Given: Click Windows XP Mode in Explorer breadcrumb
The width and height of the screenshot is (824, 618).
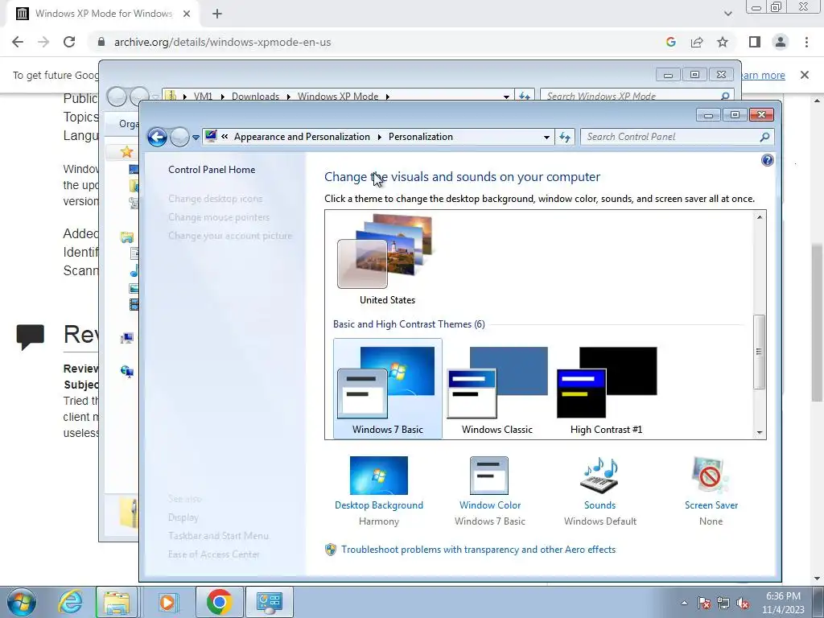Looking at the screenshot, I should 338,97.
